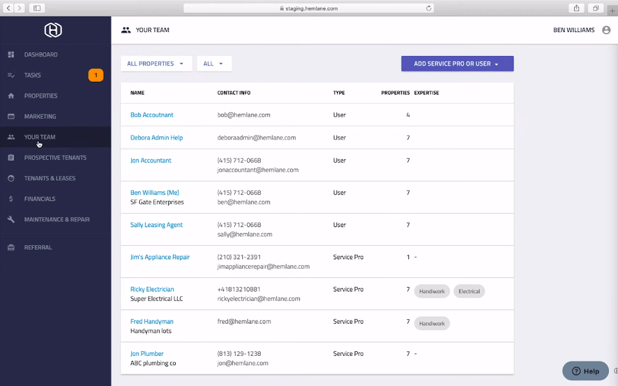Click the Financials dollar sign icon
Viewport: 618px width, 386px height.
tap(11, 199)
